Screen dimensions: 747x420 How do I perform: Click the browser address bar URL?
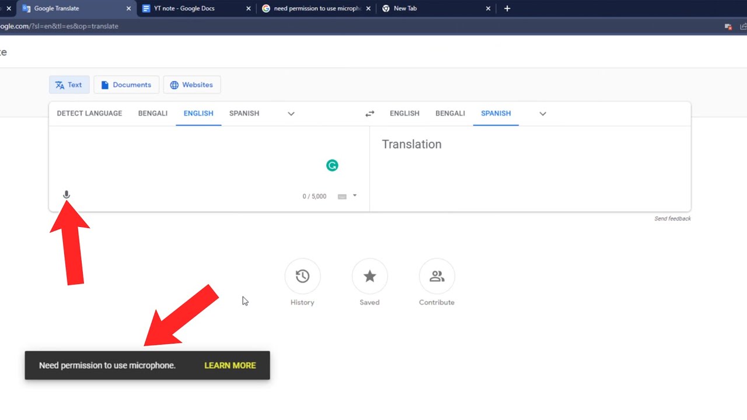coord(59,26)
